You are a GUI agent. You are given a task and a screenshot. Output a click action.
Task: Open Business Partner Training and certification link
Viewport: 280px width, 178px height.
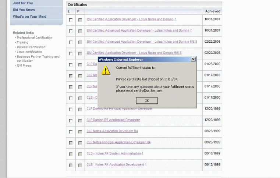click(x=38, y=58)
